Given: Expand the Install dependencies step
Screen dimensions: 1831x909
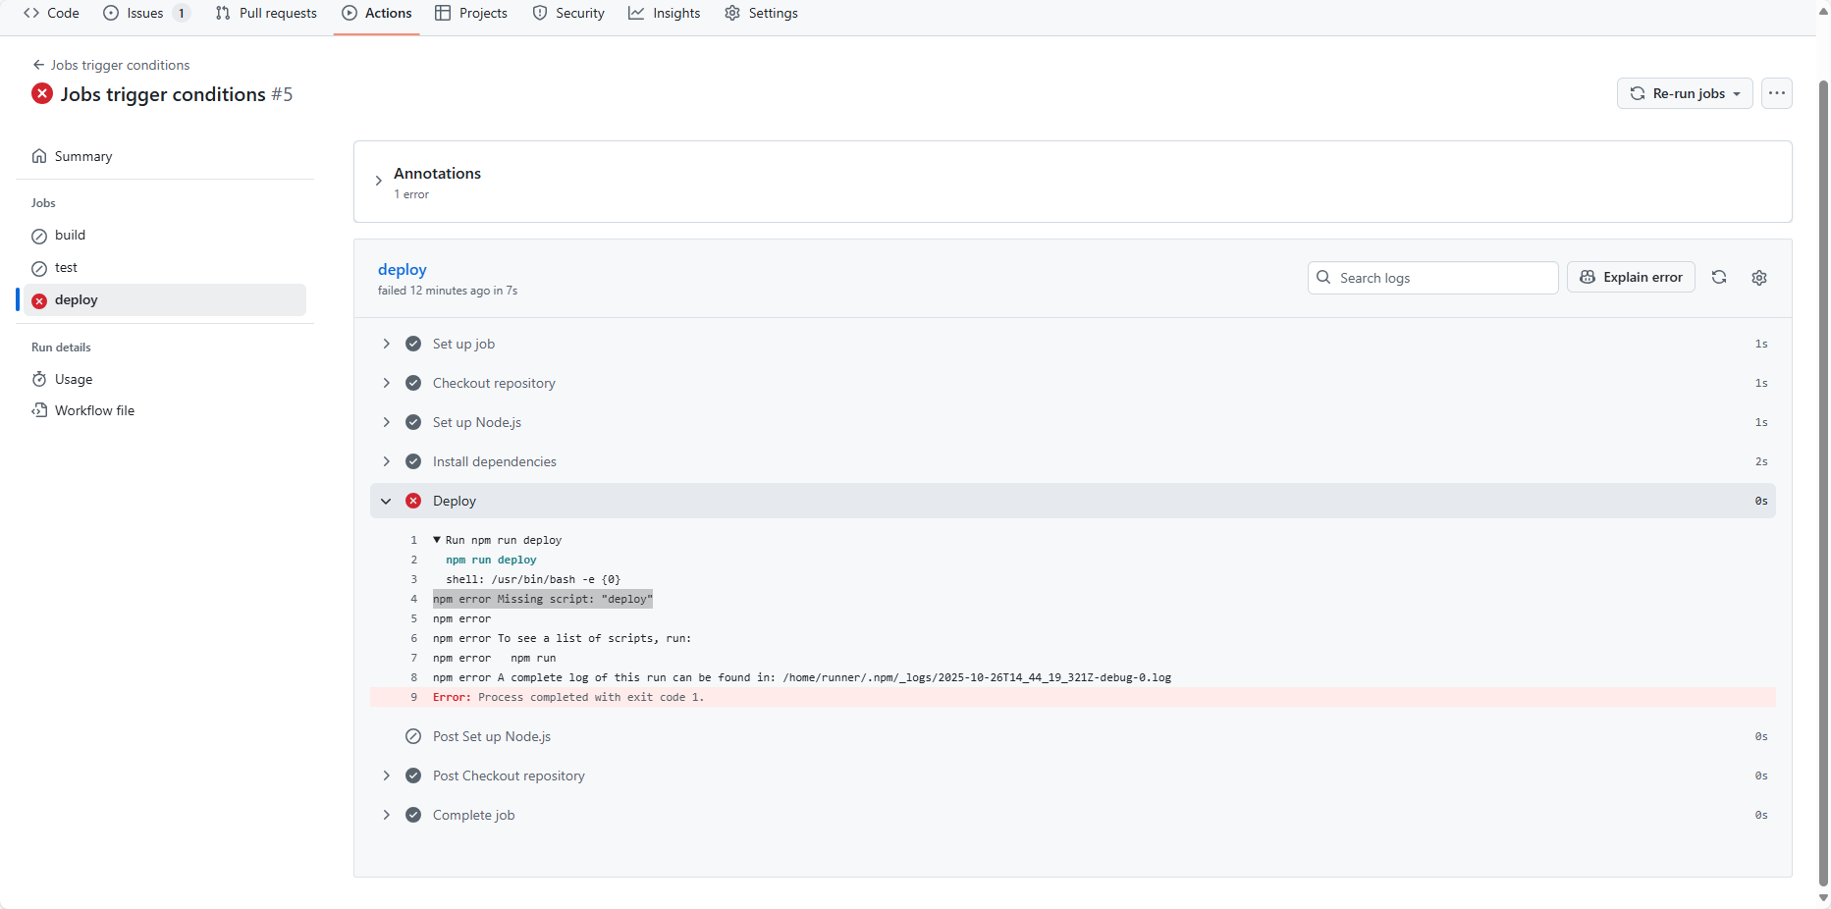Looking at the screenshot, I should coord(386,461).
